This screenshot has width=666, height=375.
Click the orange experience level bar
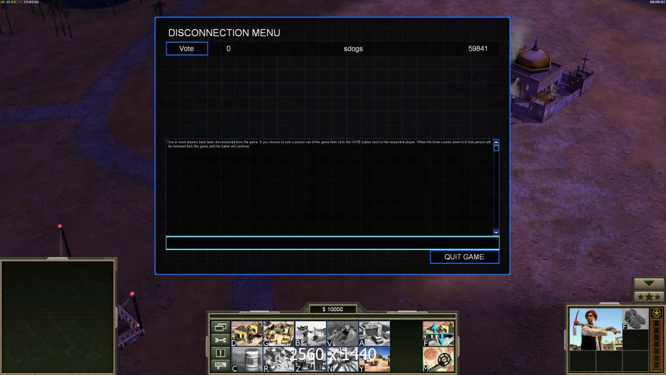click(657, 345)
